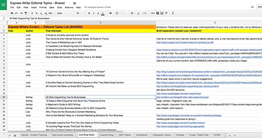Toggle strikethrough formatting
Viewport: 262px width, 138px height.
pos(98,13)
